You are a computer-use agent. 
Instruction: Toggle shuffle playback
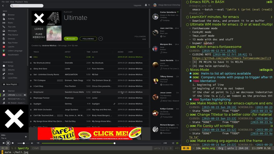point(173,143)
